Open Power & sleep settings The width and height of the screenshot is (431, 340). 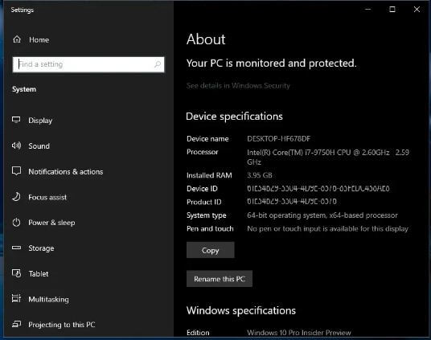[x=51, y=223]
